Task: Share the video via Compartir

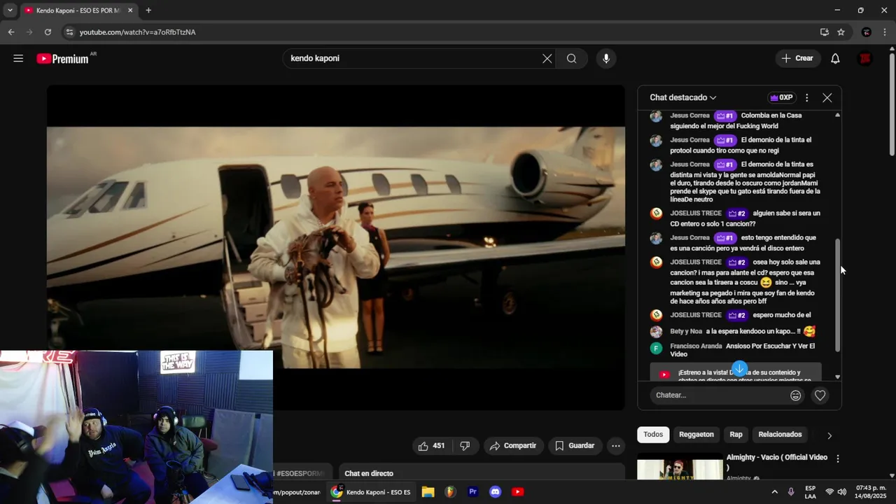Action: pos(513,446)
